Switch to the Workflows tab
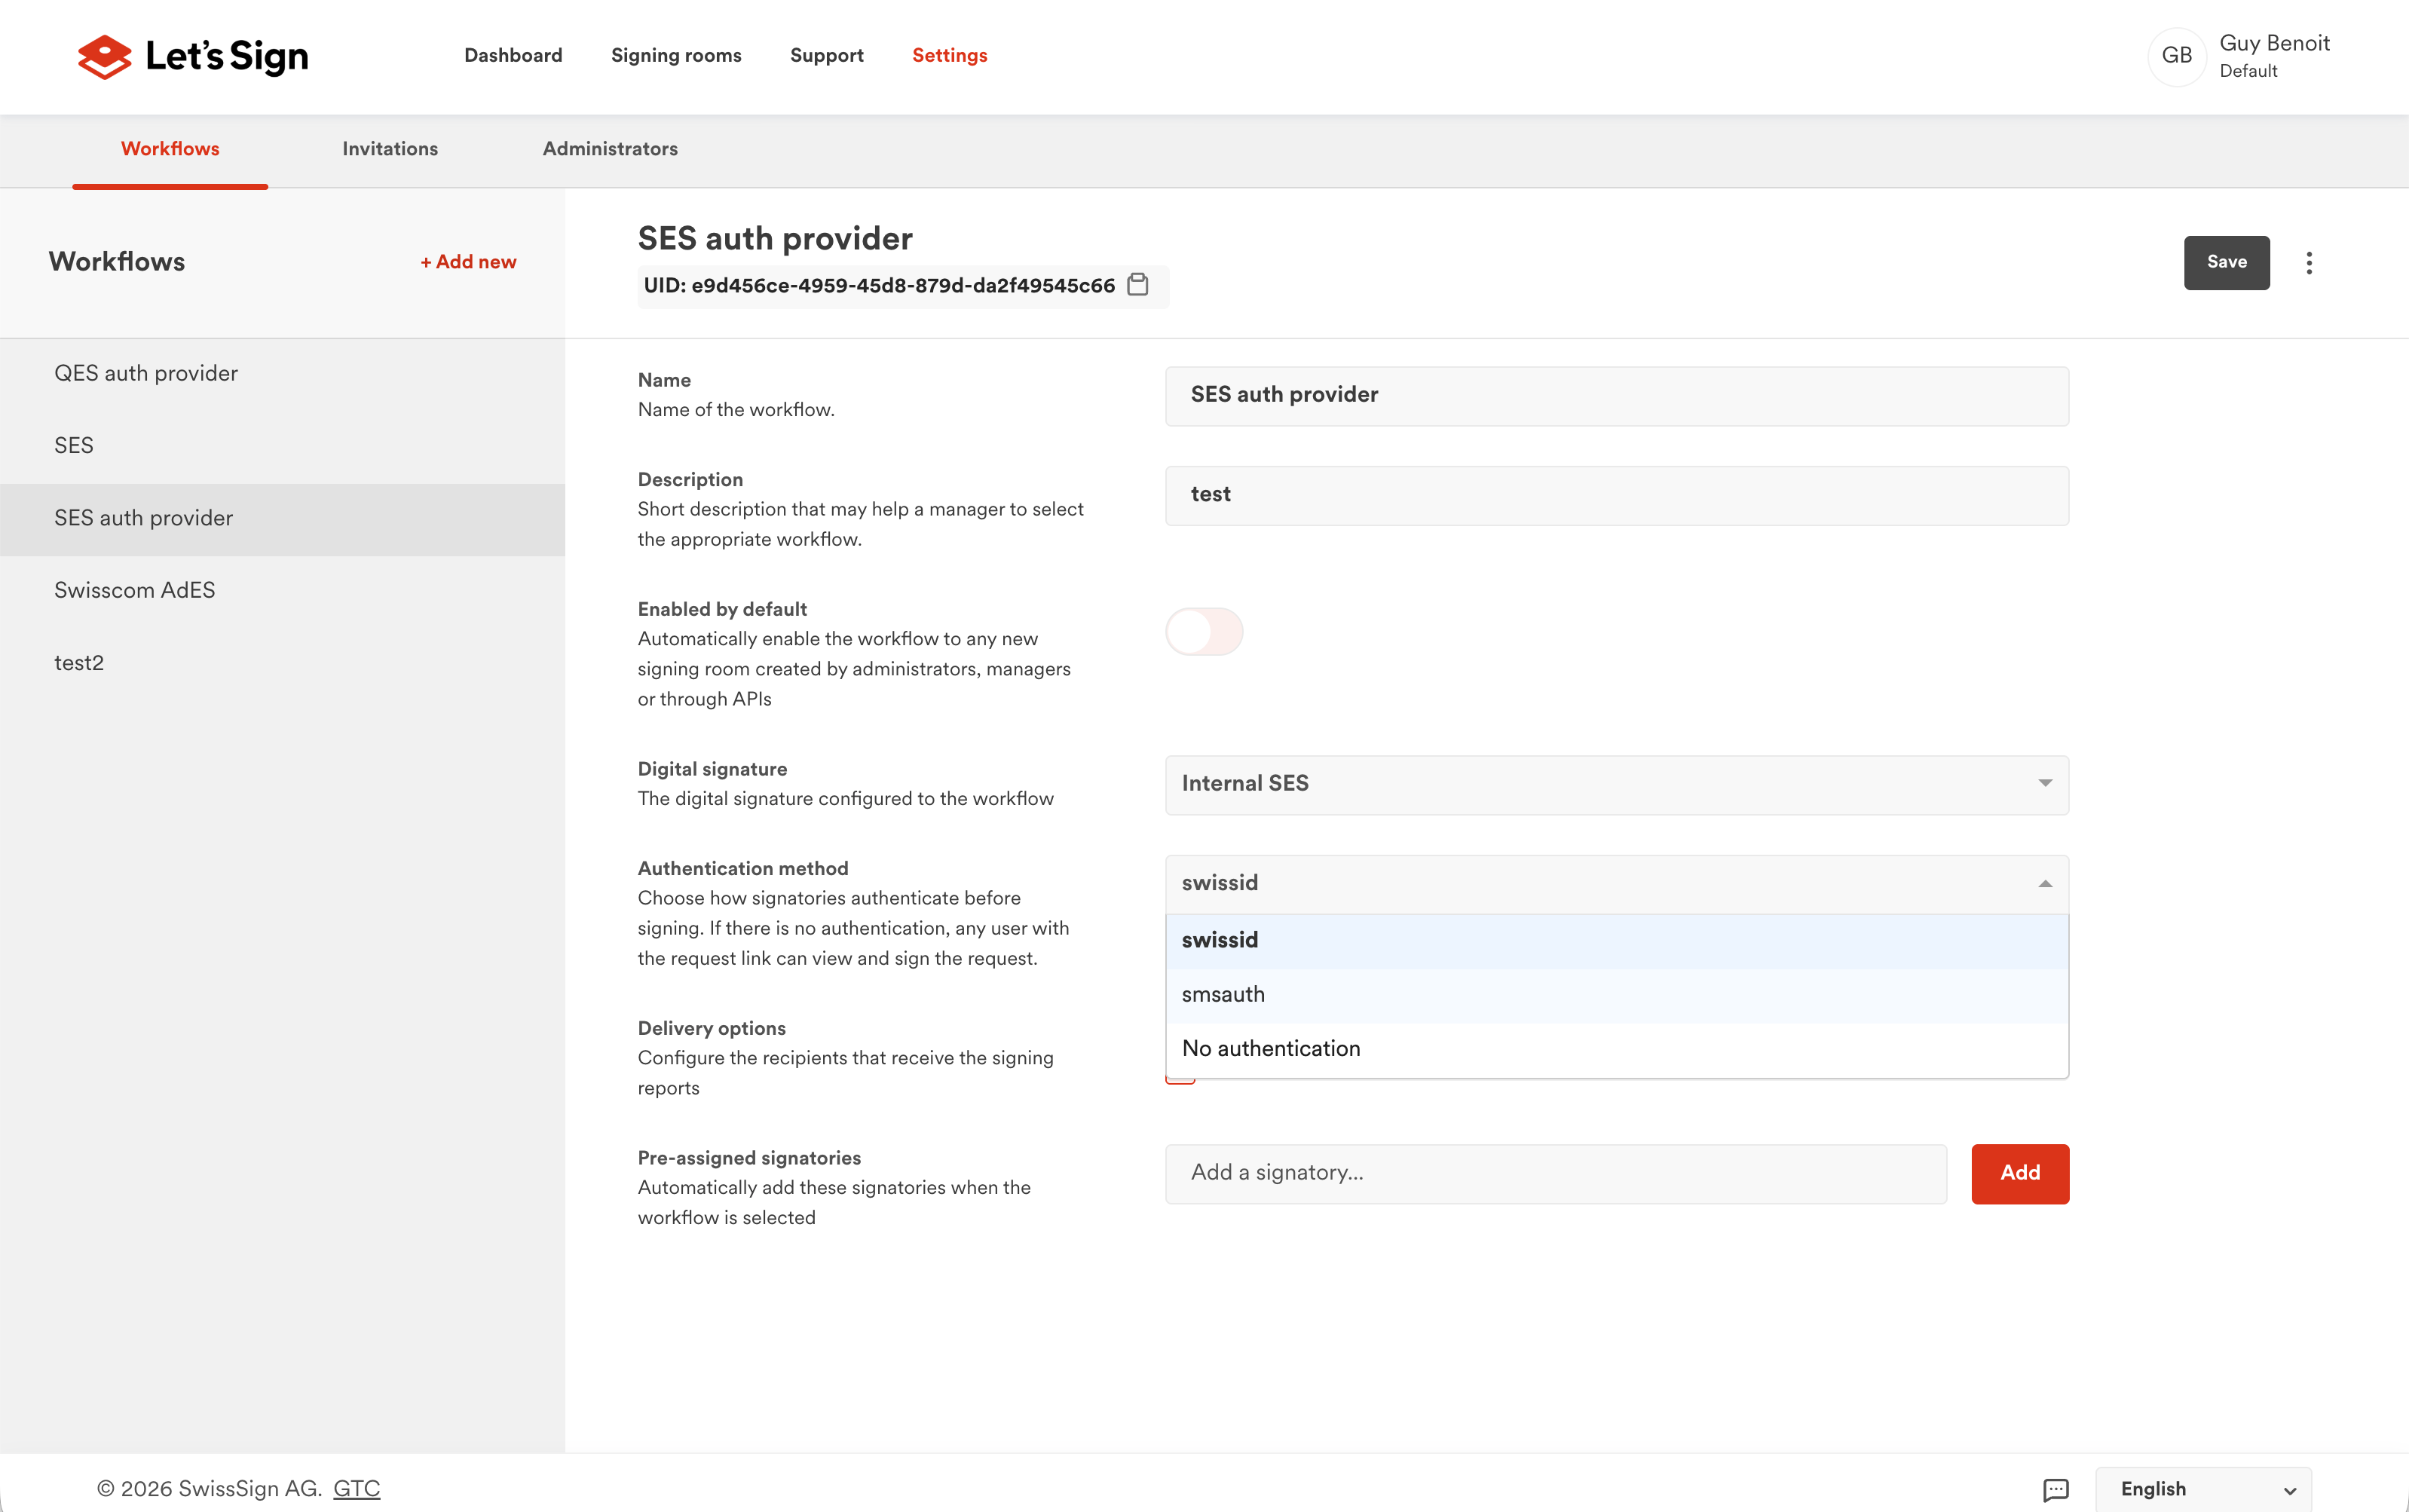The height and width of the screenshot is (1512, 2409). click(170, 149)
